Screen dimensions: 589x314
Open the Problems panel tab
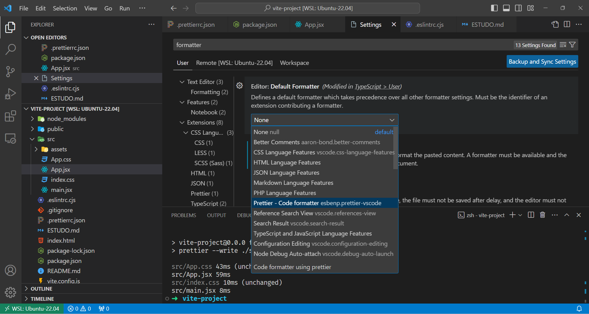183,215
